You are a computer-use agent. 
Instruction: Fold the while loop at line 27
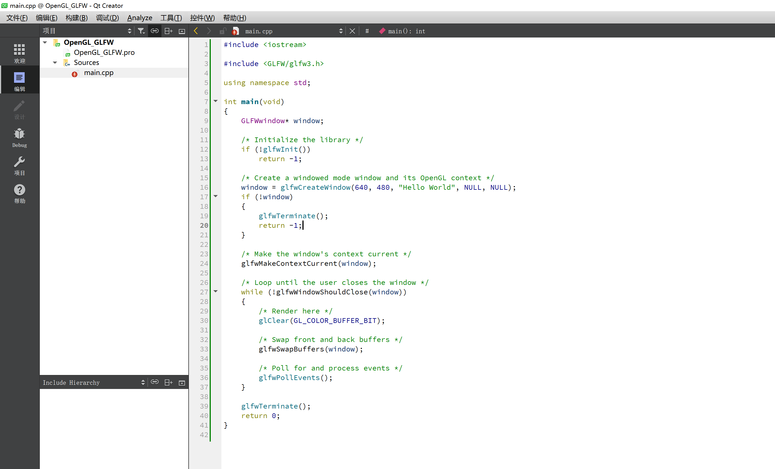click(x=216, y=291)
